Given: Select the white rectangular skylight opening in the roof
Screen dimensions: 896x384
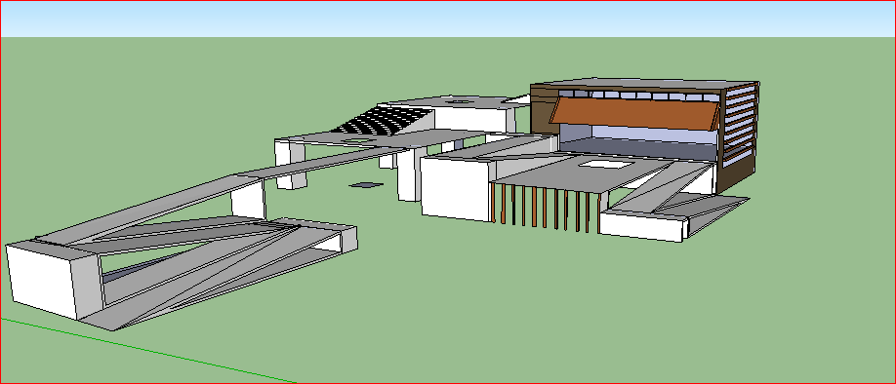Looking at the screenshot, I should tap(605, 165).
